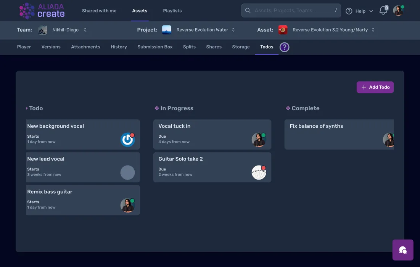Click the parachute avatar on Guitar Solo take 2
The width and height of the screenshot is (420, 267).
pyautogui.click(x=259, y=172)
